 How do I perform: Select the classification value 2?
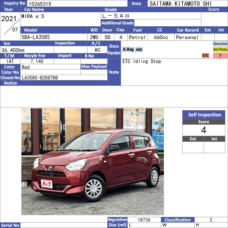pos(211,220)
